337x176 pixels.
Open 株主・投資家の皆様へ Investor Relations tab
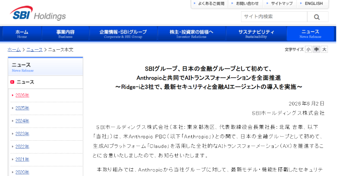(x=191, y=34)
